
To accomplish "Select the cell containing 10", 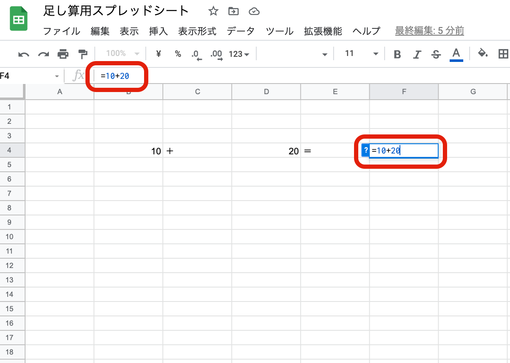I will tap(128, 151).
